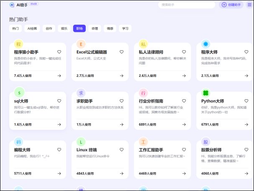Toggle the heart on 程序大师
Screen dimensions: 254x191
point(246,52)
